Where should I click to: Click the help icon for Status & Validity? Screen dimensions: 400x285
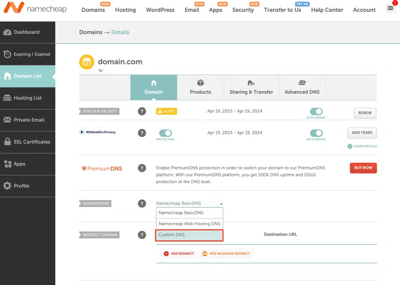[142, 111]
